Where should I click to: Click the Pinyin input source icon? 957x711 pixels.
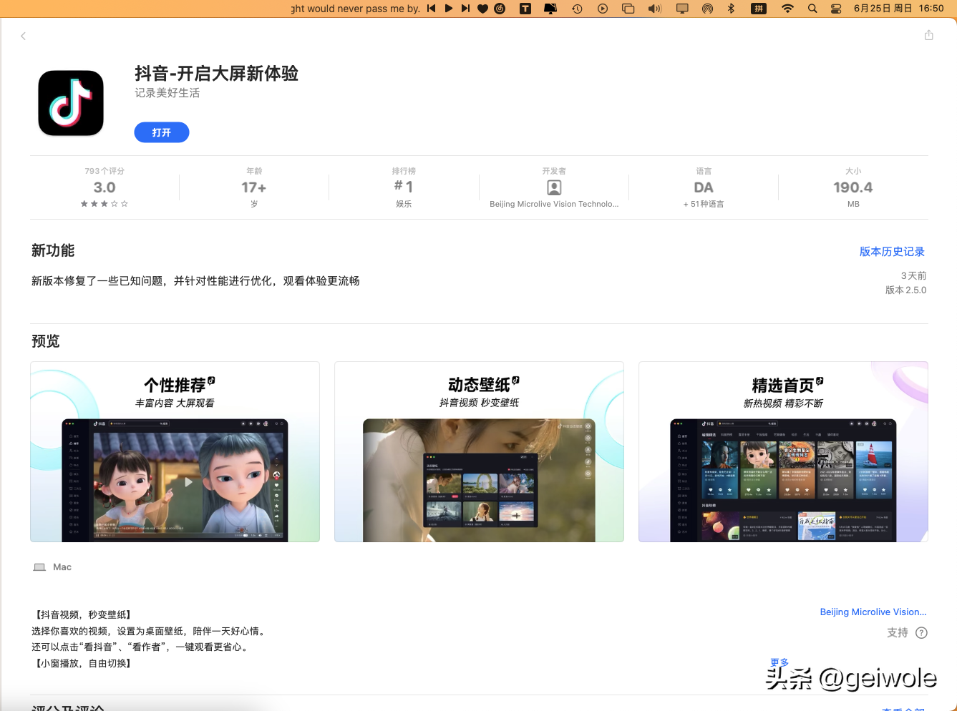758,9
